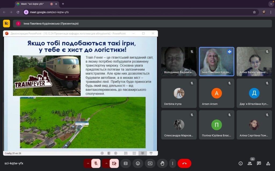Switch PowerPoint to slide sorter view

(134, 153)
